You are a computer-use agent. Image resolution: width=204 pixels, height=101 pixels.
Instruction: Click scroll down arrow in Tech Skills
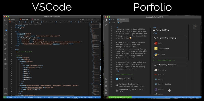point(169,90)
